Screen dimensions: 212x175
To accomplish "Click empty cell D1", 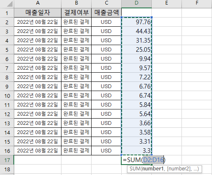I will [x=136, y=13].
